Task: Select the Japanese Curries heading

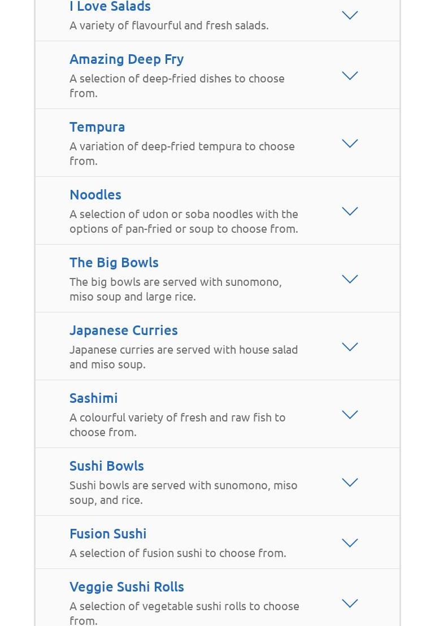Action: tap(124, 330)
